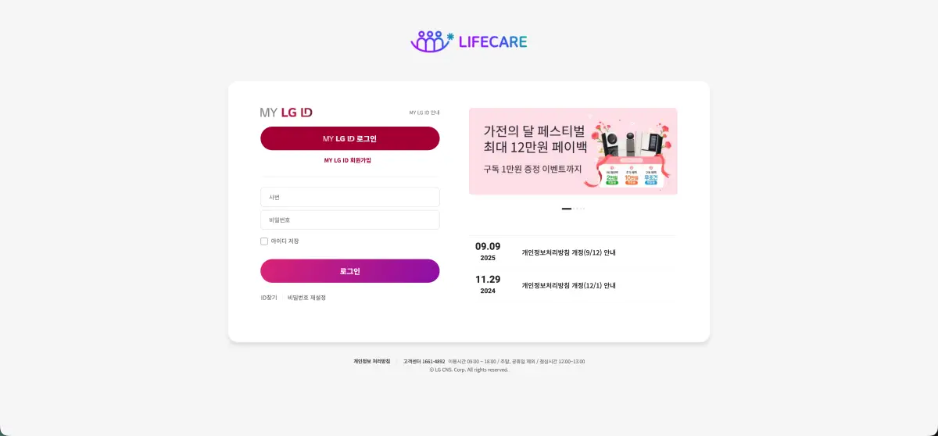Click the gradient 로그인 button
Viewport: 938px width, 436px height.
350,271
